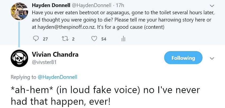The height and width of the screenshot is (108, 225).
Task: Open the @vivster81 handle
Action: tap(44, 62)
